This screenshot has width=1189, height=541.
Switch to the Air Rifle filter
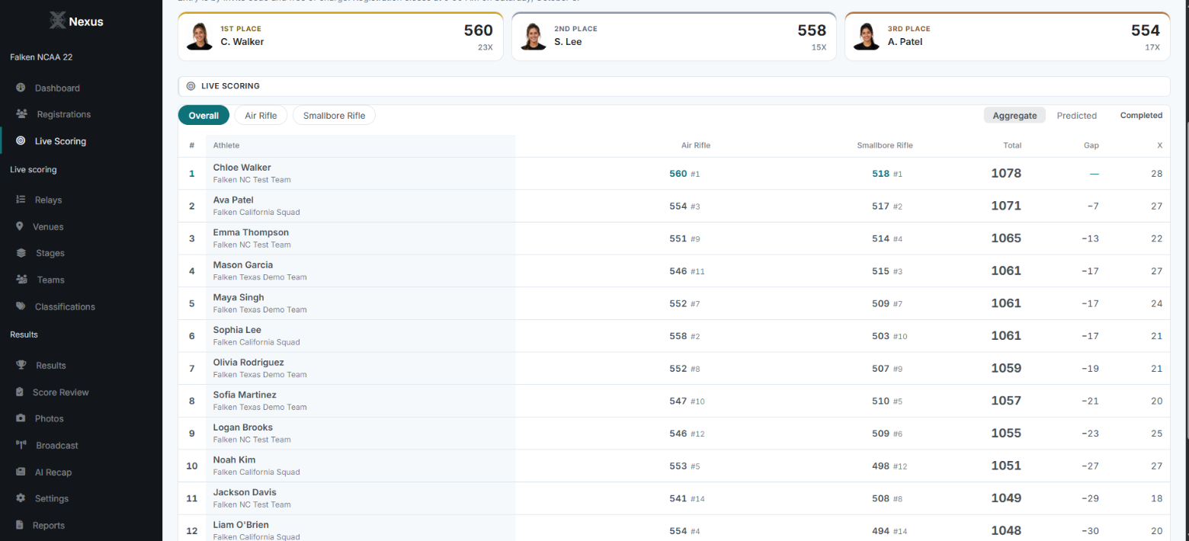(x=261, y=115)
